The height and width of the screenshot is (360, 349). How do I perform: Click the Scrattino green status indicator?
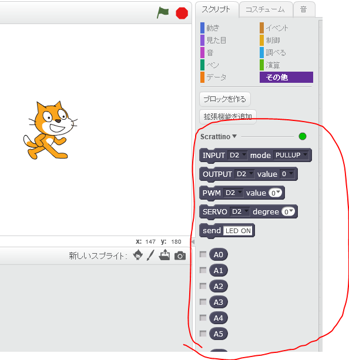[x=303, y=136]
